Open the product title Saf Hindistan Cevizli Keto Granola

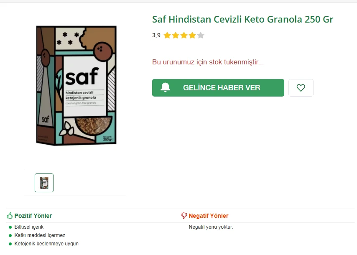coord(242,19)
